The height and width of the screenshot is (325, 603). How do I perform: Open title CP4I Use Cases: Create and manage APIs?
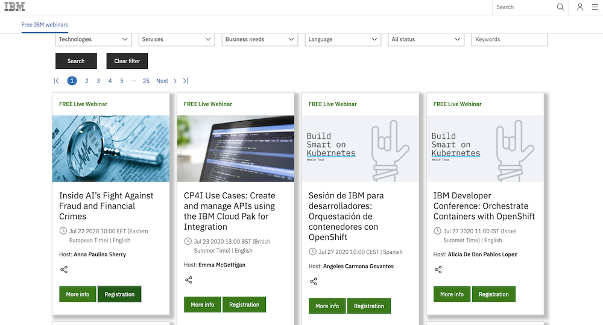(230, 211)
